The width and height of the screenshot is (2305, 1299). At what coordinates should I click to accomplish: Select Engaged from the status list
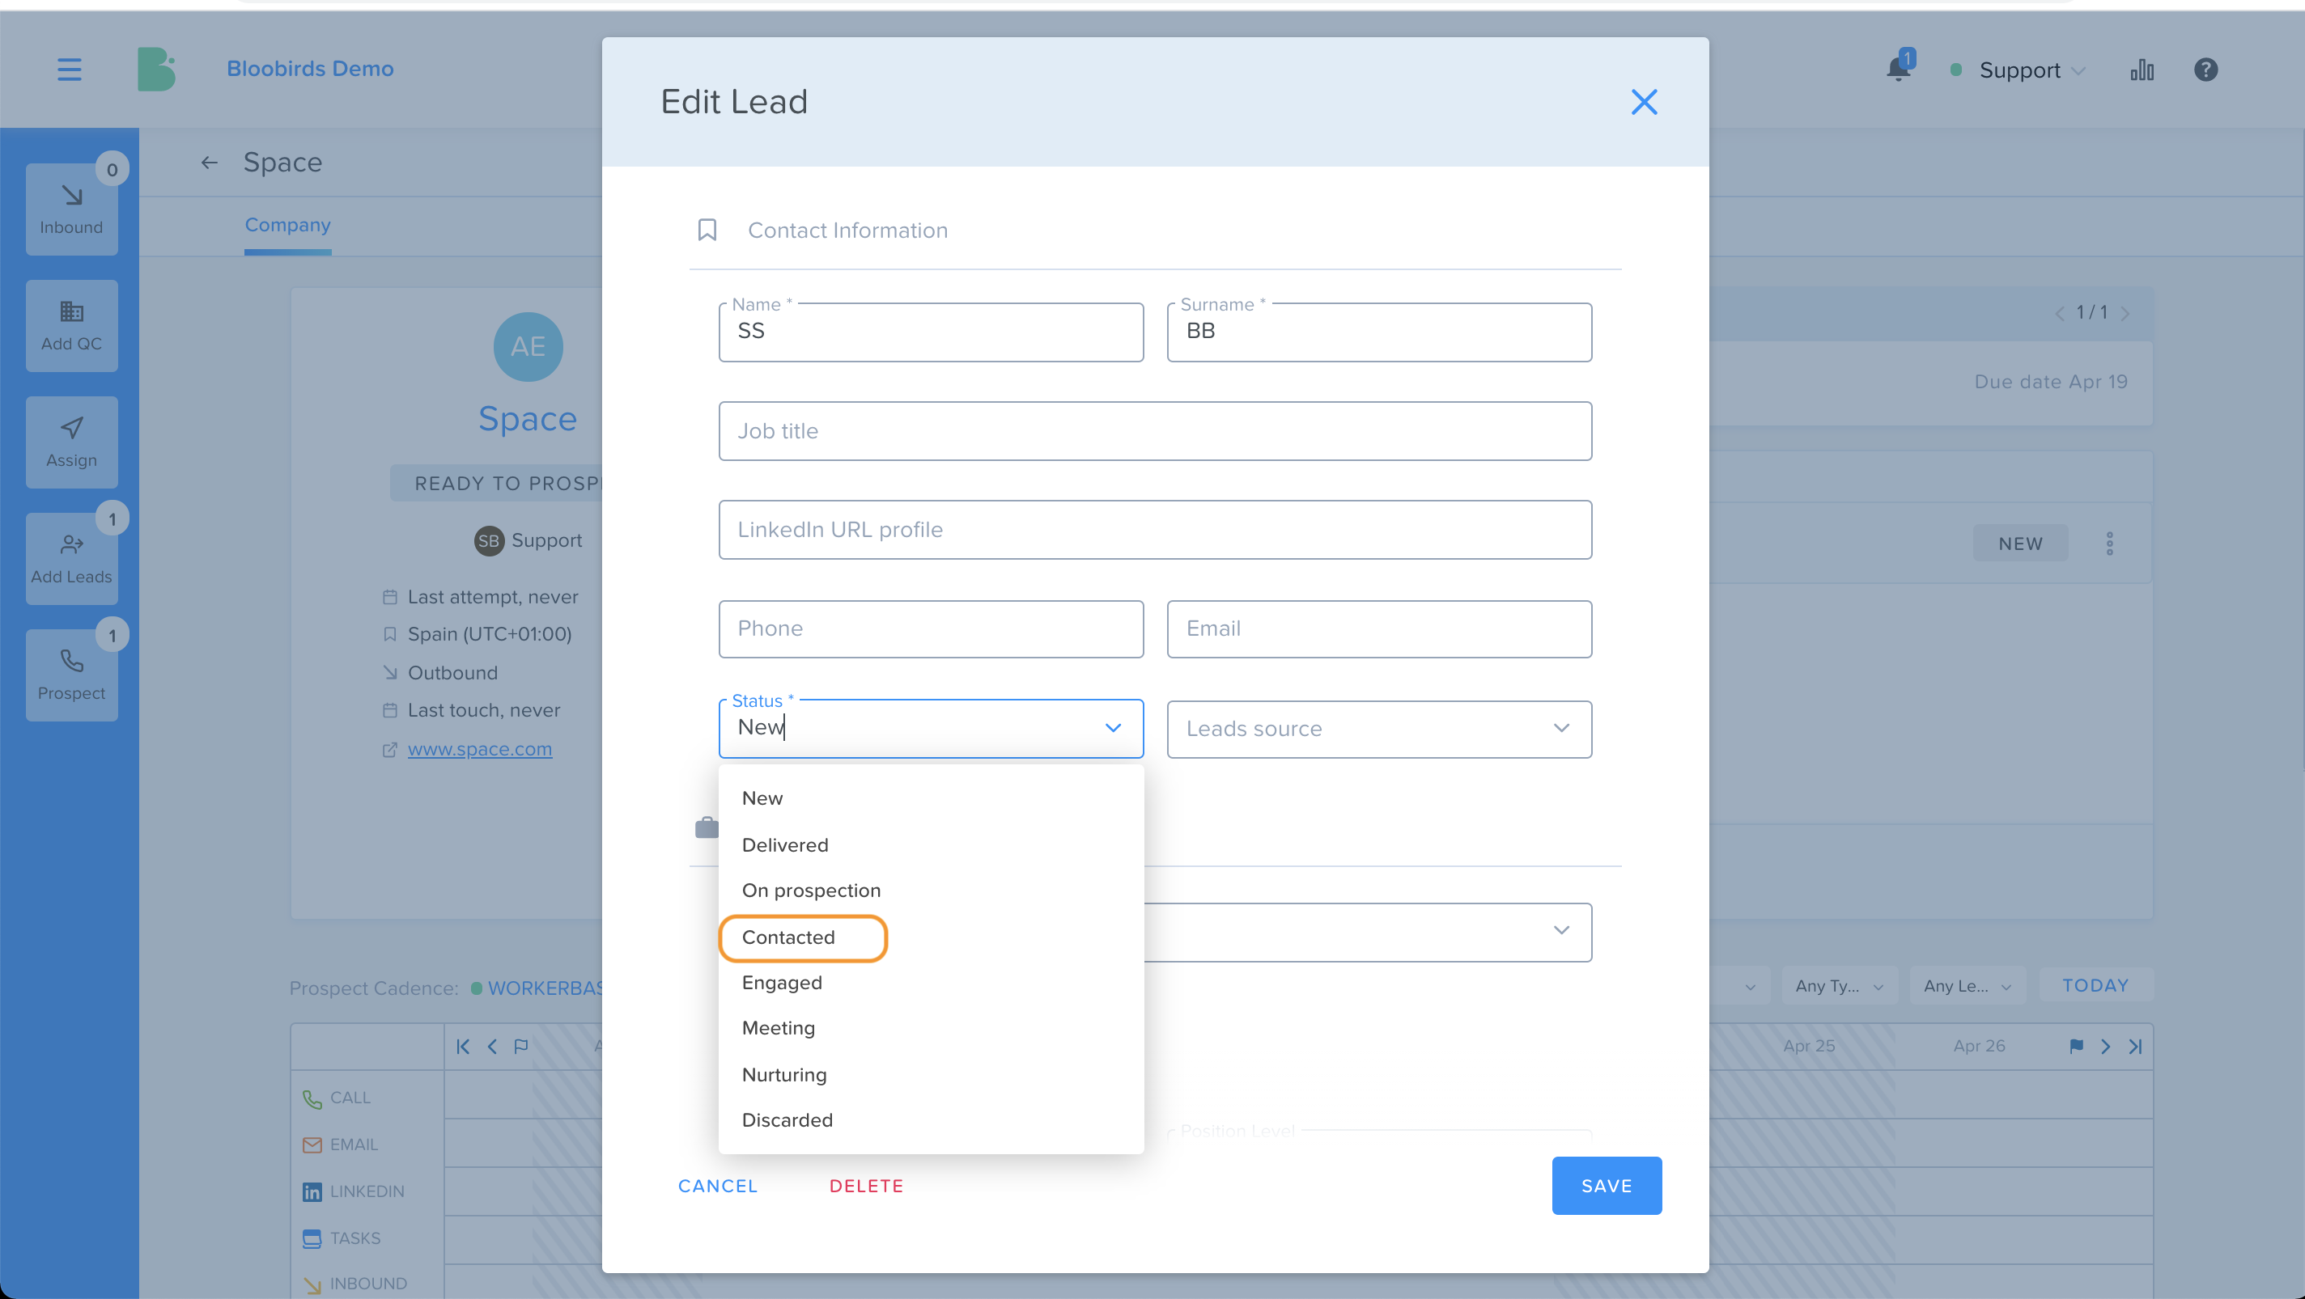pos(931,983)
